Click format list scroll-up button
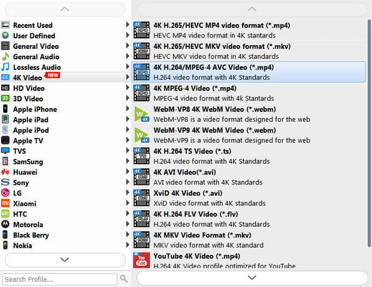Screen dimensions: 372x287 pos(252,9)
